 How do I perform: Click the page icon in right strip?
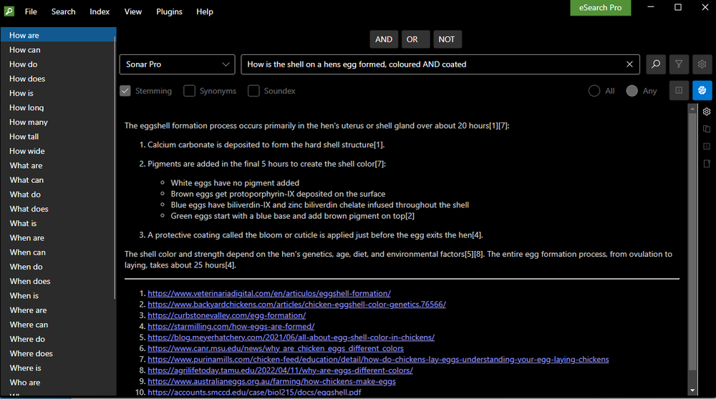(707, 164)
